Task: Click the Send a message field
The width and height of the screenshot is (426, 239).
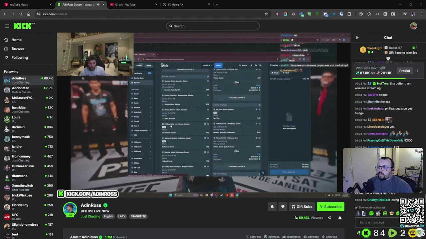Action: [377, 222]
